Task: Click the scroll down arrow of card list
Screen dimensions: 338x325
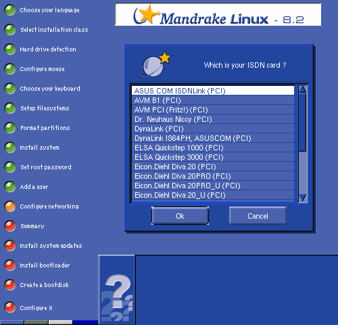Action: [302, 198]
